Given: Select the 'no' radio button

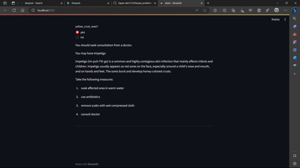Looking at the screenshot, I should point(77,37).
